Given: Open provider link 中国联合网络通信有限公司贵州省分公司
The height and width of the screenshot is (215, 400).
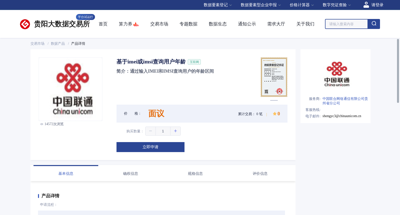Looking at the screenshot, I should pos(345,101).
